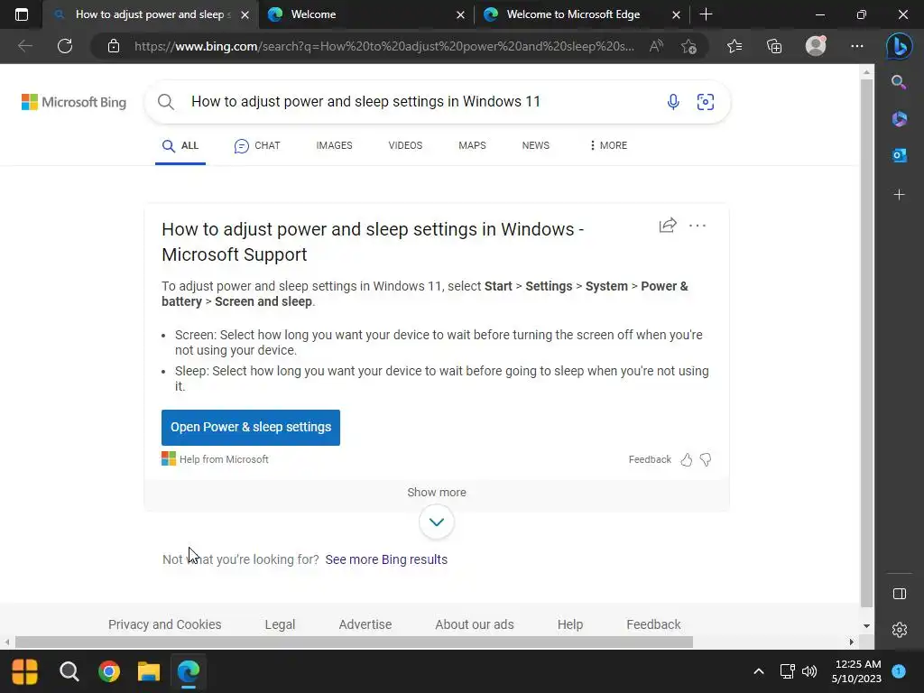This screenshot has height=693, width=924.
Task: Open MORE search categories dropdown
Action: [x=608, y=145]
